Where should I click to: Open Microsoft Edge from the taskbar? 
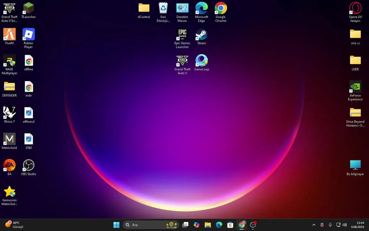click(219, 225)
